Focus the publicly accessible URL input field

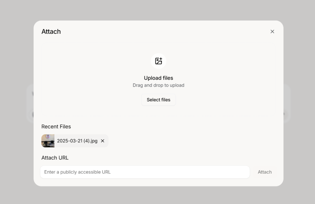[145, 172]
